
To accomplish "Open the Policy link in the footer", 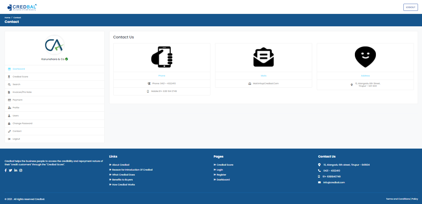I will [415, 199].
